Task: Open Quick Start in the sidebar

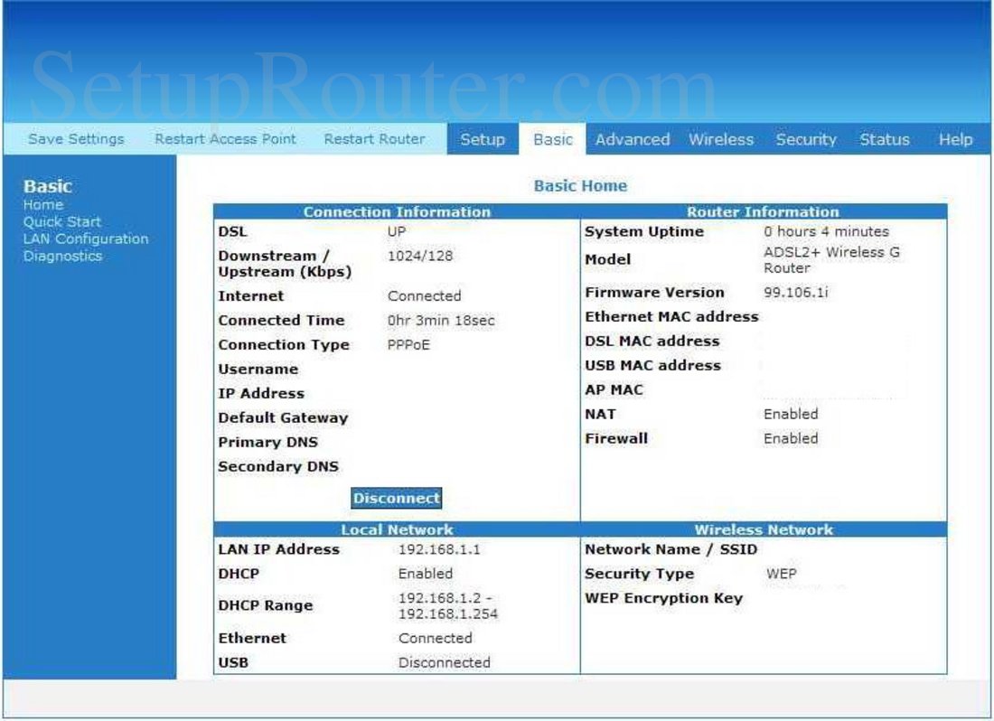Action: pyautogui.click(x=62, y=221)
